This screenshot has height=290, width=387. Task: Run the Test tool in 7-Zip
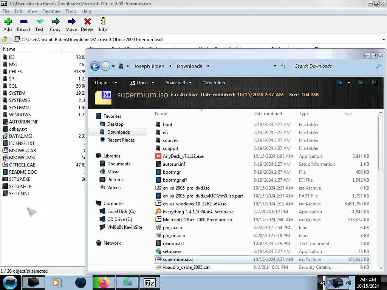pyautogui.click(x=39, y=25)
